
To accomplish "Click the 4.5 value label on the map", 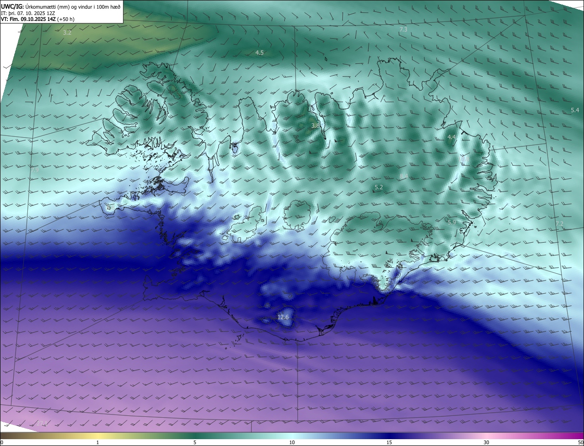I will 259,52.
